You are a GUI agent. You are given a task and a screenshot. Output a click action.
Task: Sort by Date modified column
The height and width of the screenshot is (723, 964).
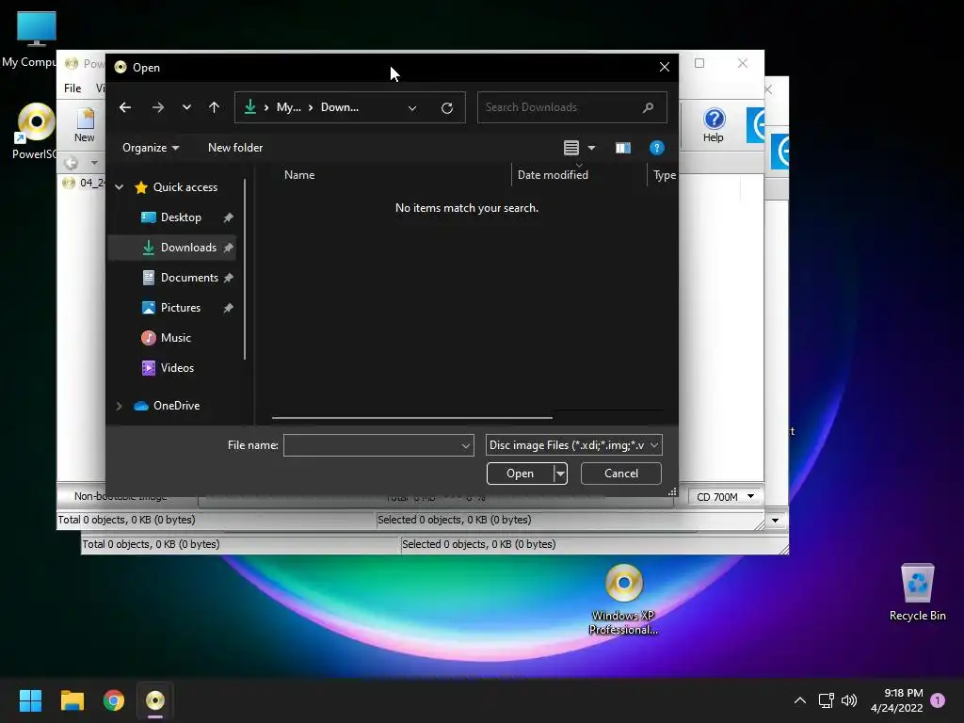point(553,174)
